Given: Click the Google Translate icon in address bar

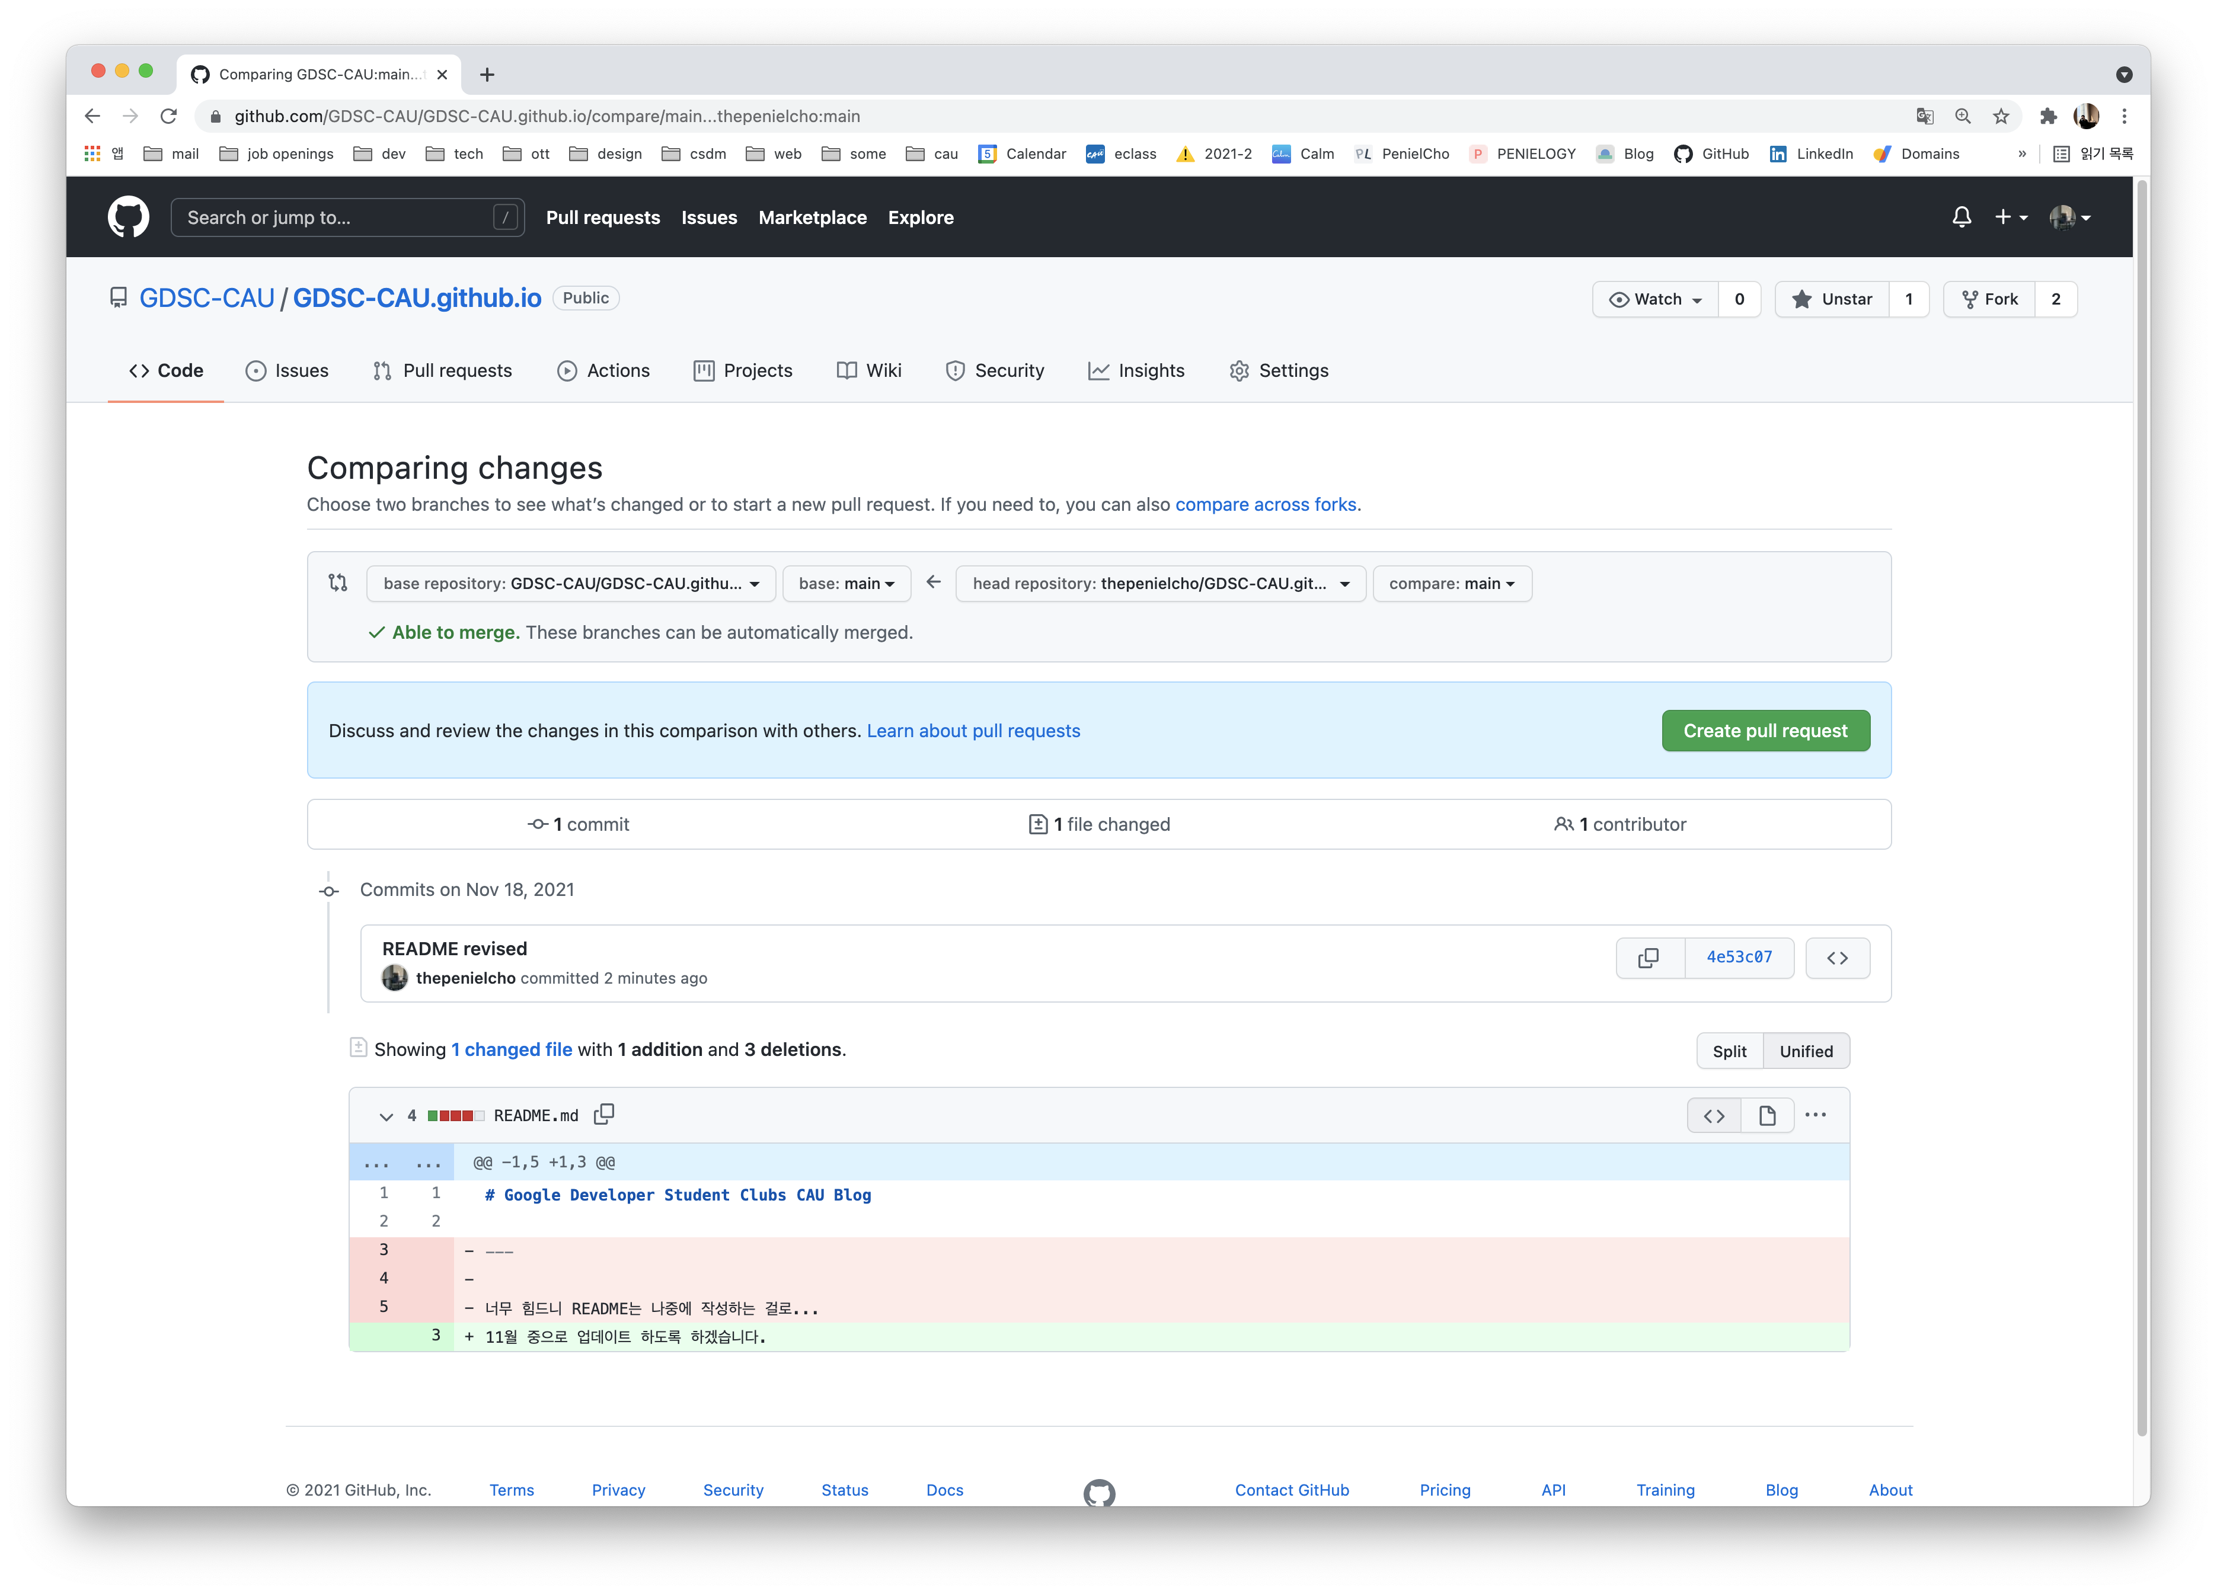Looking at the screenshot, I should click(1925, 116).
